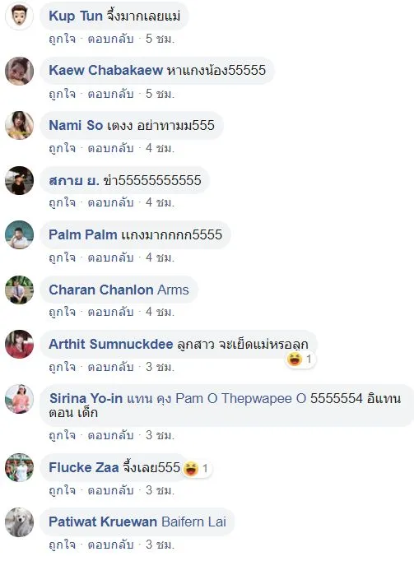Open Kup Tun's profile avatar
The width and height of the screenshot is (414, 561).
point(19,16)
